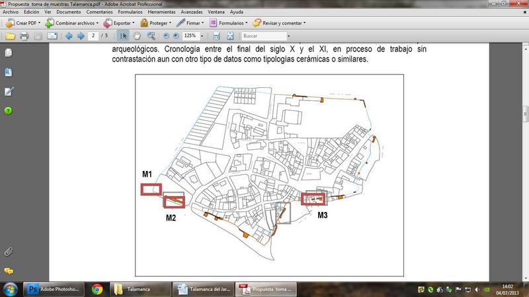Open the Avanzadas menu
529x297 pixels.
click(192, 12)
